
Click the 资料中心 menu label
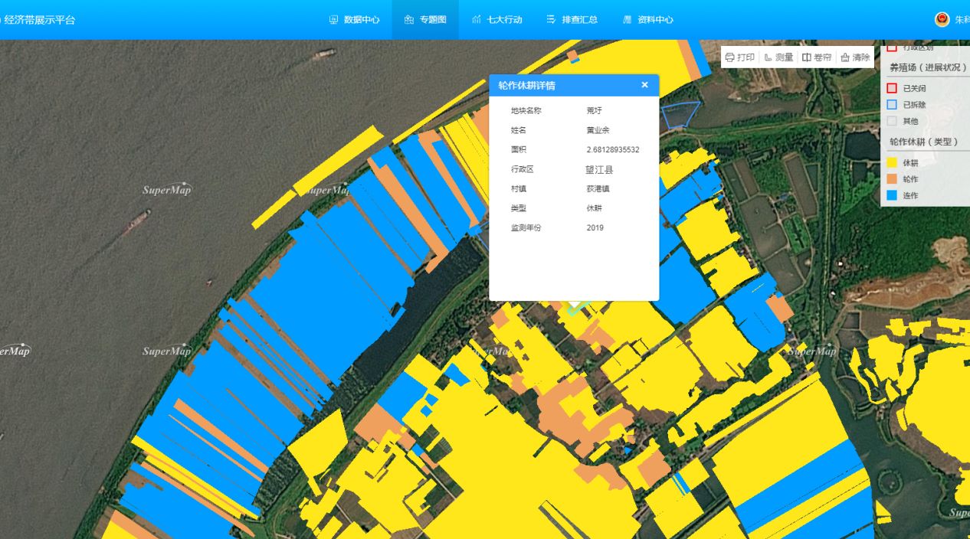click(x=655, y=20)
